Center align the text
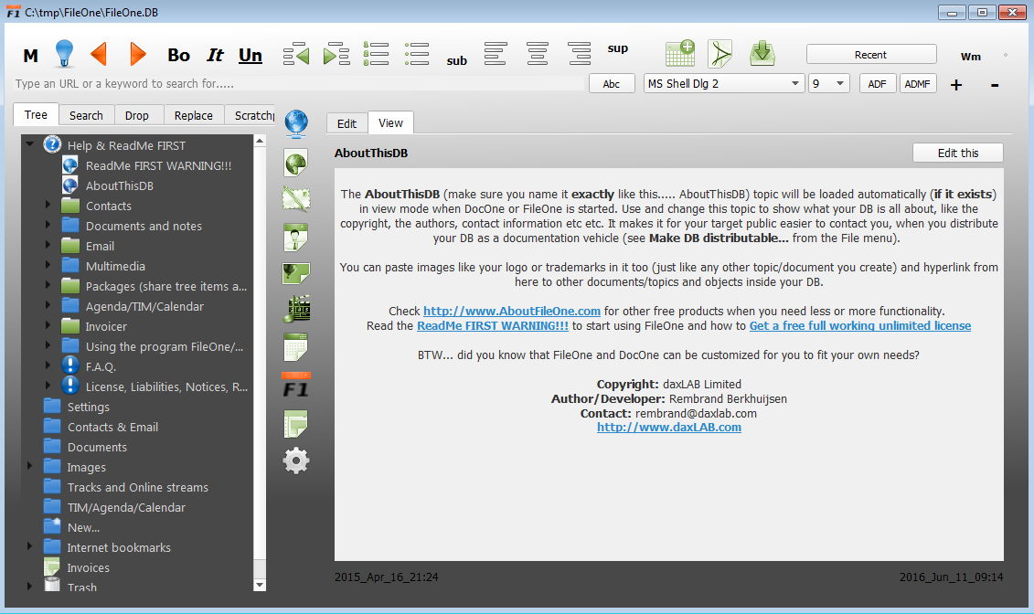Image resolution: width=1034 pixels, height=614 pixels. (538, 54)
